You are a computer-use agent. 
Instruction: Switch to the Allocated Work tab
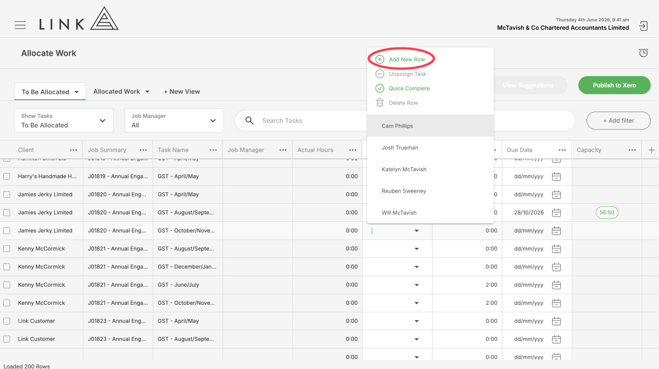(x=117, y=92)
